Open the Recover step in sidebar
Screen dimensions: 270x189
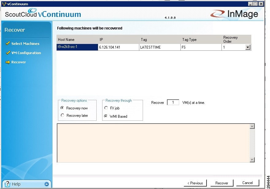(x=19, y=62)
